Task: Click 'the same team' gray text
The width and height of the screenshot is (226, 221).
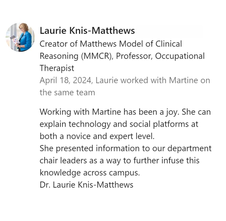Action: [67, 92]
